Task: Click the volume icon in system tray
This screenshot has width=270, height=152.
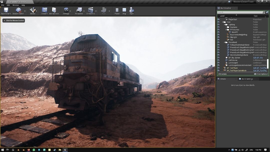Action: (x=242, y=150)
